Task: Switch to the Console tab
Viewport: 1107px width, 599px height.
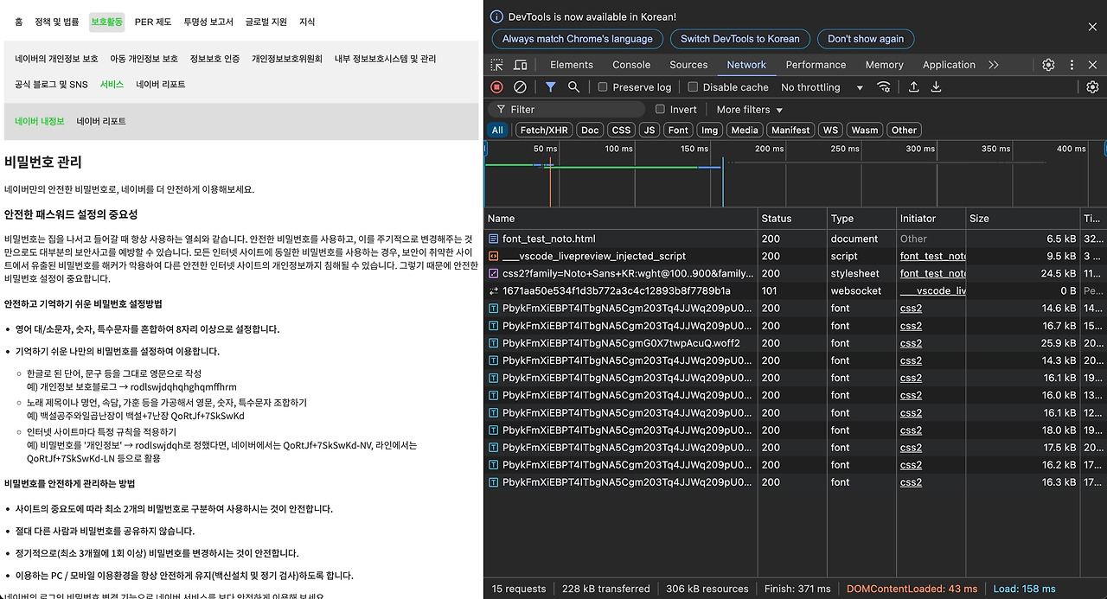Action: [631, 65]
